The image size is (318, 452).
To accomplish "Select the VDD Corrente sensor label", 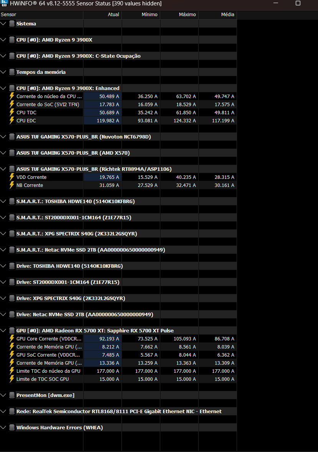I will [31, 177].
